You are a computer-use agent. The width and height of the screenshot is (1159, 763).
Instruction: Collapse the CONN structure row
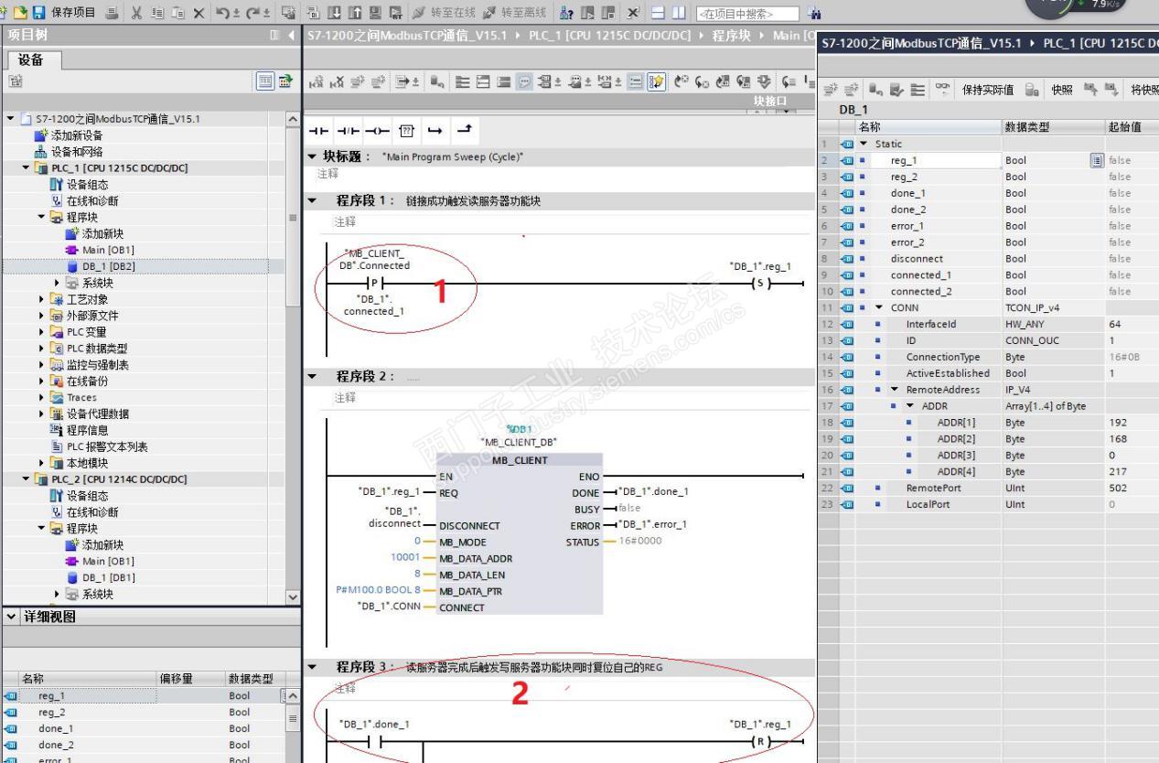pos(879,308)
